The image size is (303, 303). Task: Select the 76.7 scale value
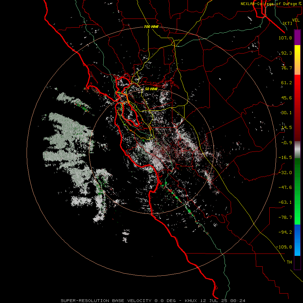[x=287, y=68]
